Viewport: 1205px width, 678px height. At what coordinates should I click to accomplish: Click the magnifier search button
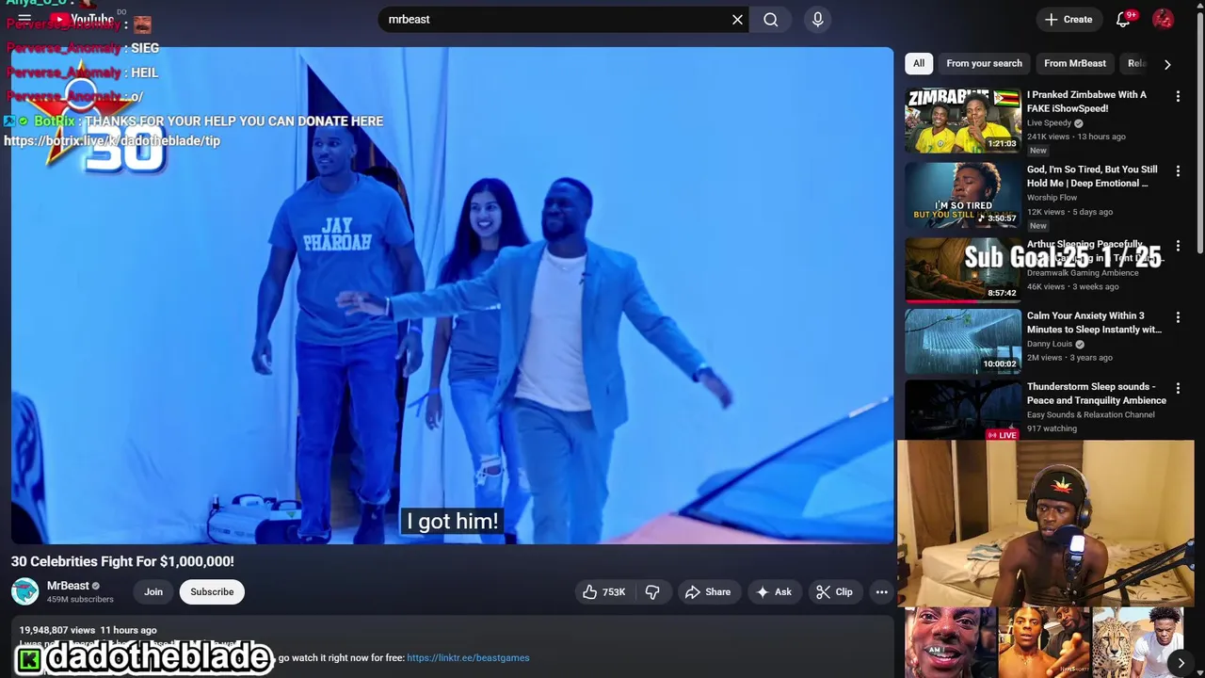771,19
